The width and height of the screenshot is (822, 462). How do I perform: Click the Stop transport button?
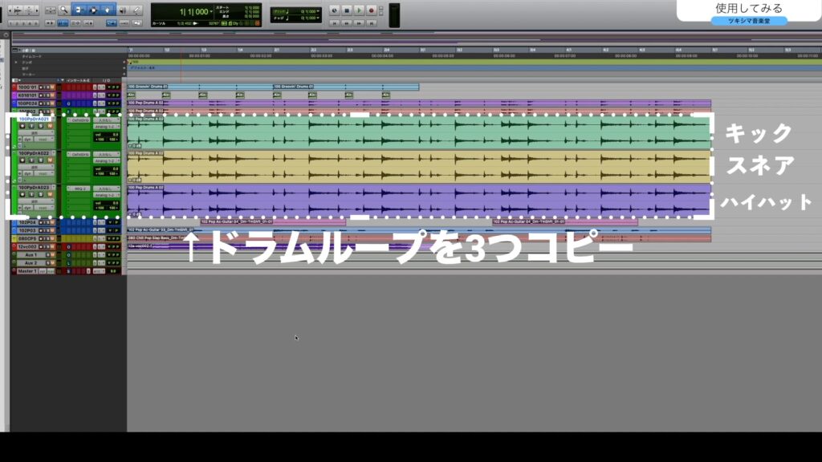[x=347, y=10]
